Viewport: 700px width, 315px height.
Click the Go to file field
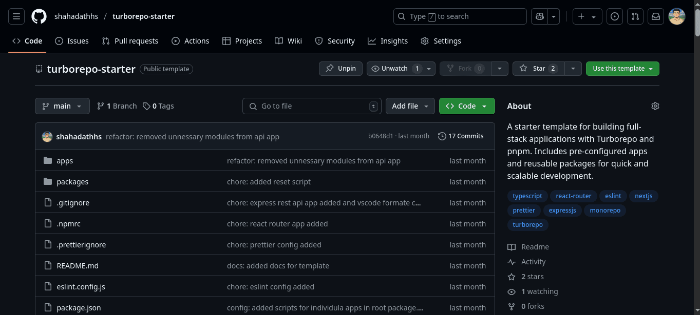(x=312, y=106)
